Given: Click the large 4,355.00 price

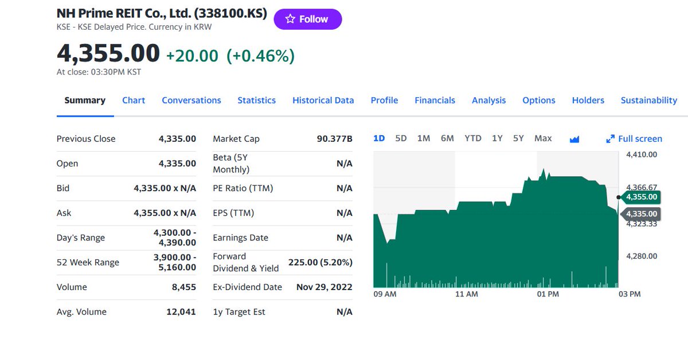Looking at the screenshot, I should point(108,53).
